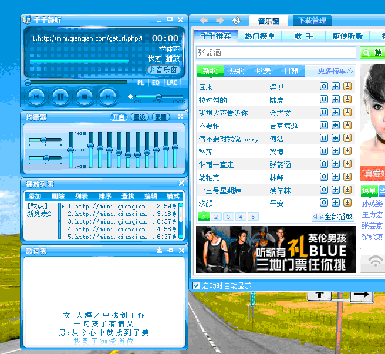This screenshot has width=385, height=354.
Task: Select the 新歌 chart tab
Action: pyautogui.click(x=210, y=71)
